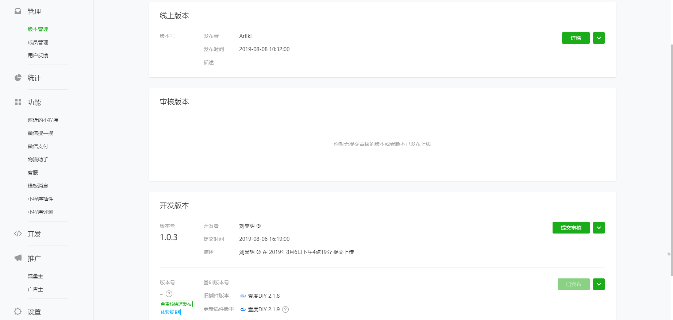
Task: Click the 免审核快速发布 tag
Action: 176,304
